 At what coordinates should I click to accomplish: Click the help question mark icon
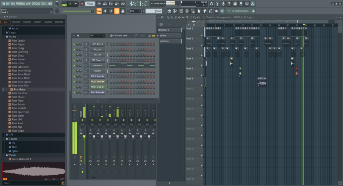click(229, 4)
